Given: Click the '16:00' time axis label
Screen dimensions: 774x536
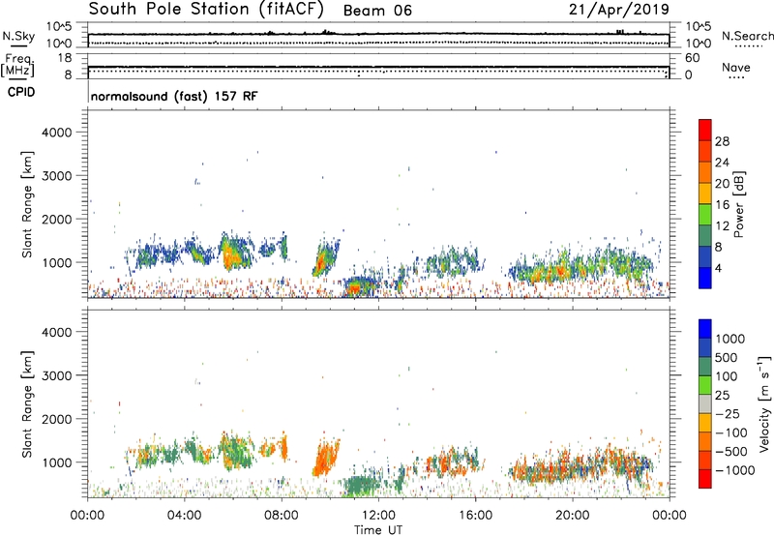Looking at the screenshot, I should tap(475, 516).
